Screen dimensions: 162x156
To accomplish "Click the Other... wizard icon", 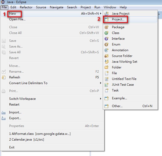I will (106, 106).
